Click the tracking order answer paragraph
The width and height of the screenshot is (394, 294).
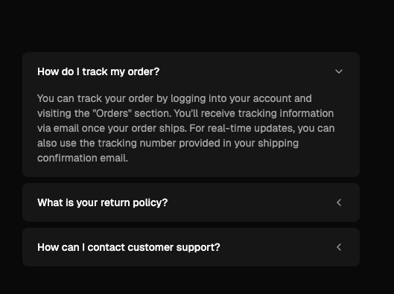[x=186, y=128]
